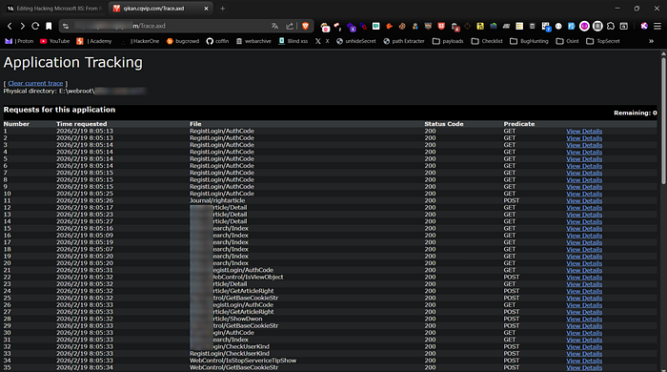Open the YouTube bookmark
The height and width of the screenshot is (372, 667).
pos(54,41)
